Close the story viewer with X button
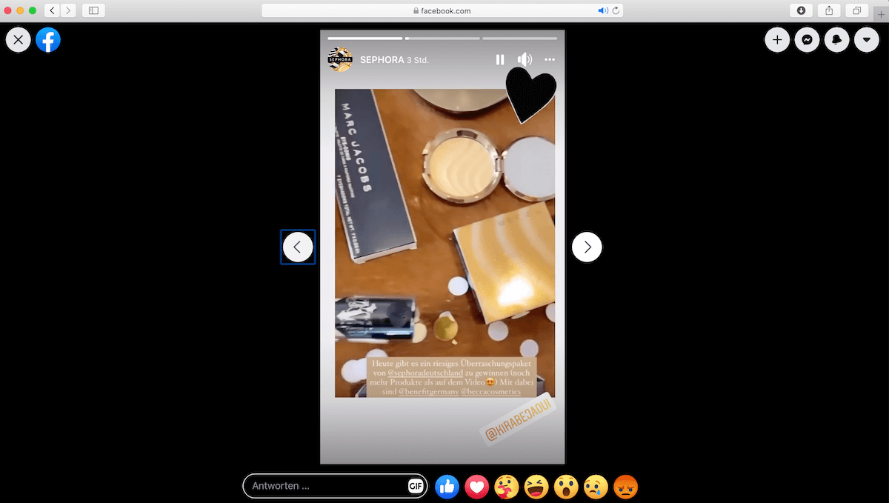889x503 pixels. pos(18,40)
